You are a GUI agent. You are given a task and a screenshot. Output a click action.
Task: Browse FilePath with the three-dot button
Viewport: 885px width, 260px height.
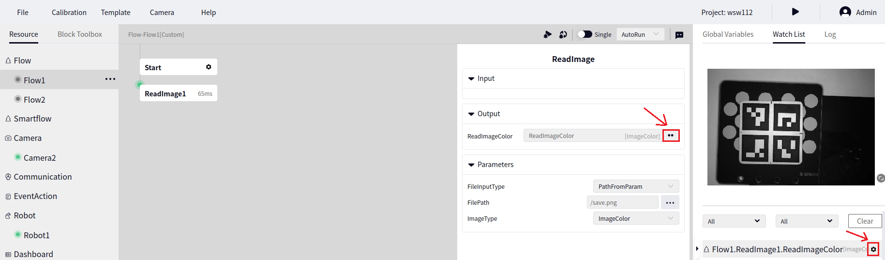pyautogui.click(x=670, y=202)
